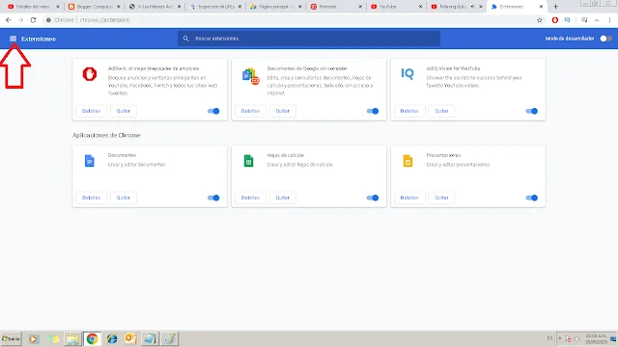Screen dimensions: 618x347
Task: Go back with browser back arrow
Action: [x=9, y=20]
